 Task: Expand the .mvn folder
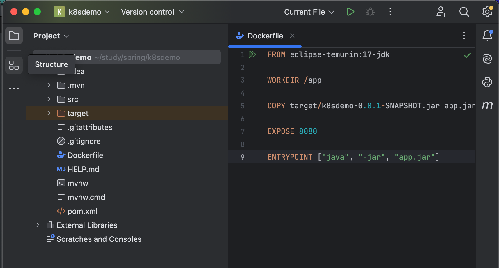[x=49, y=85]
